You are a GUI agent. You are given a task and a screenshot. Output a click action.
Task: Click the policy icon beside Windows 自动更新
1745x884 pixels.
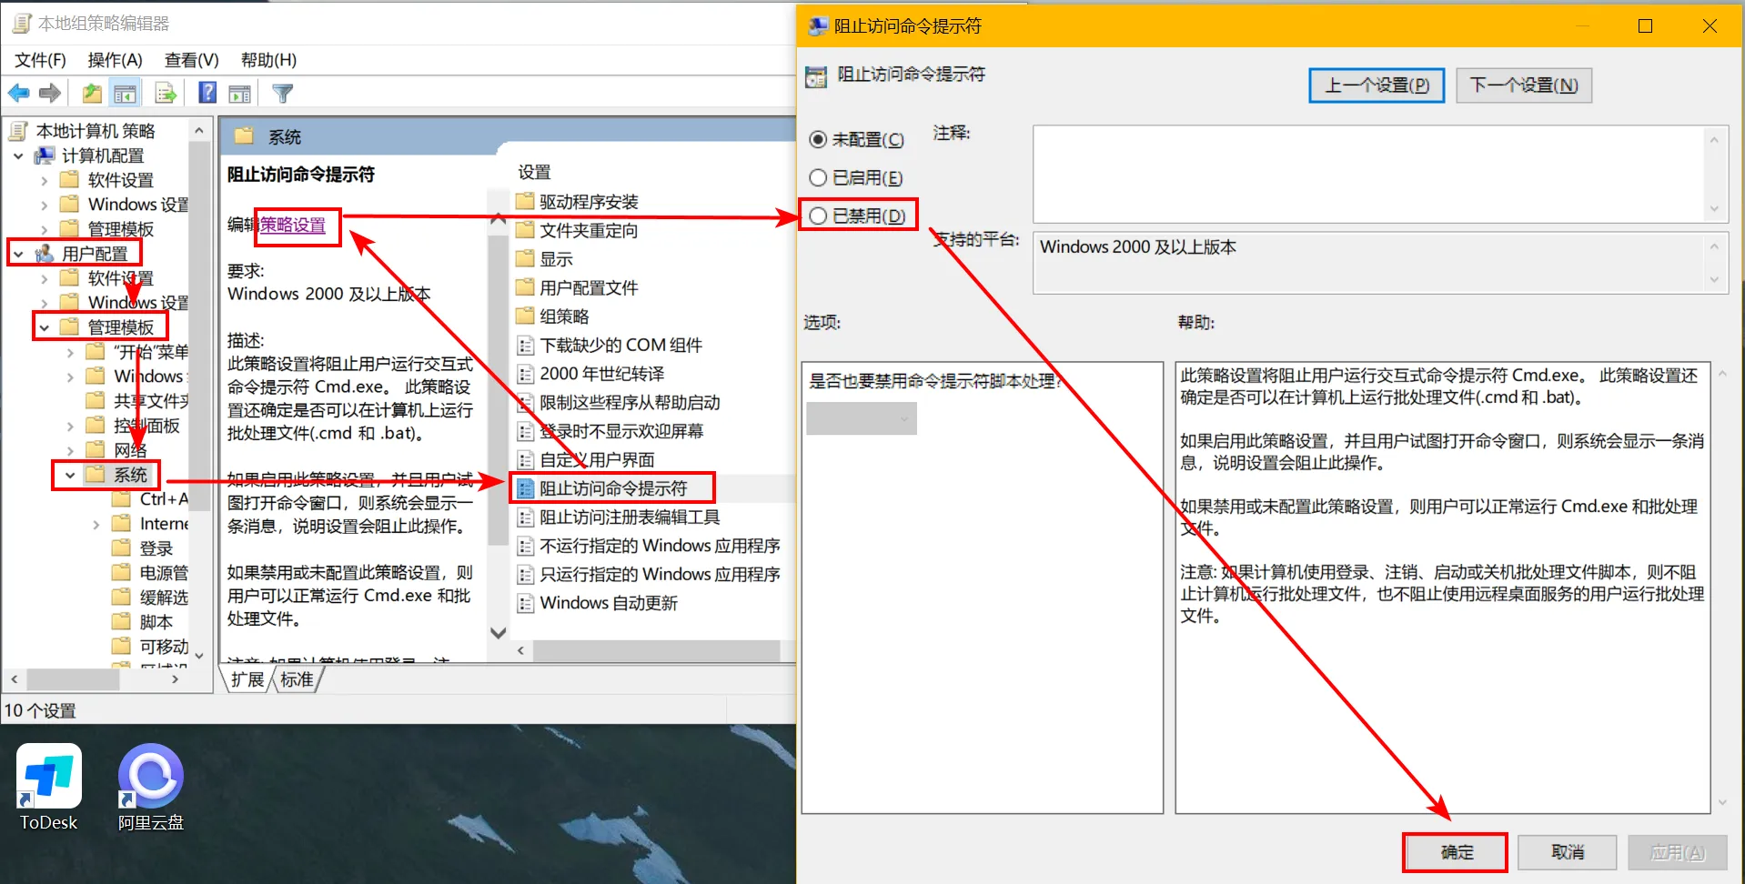click(525, 603)
